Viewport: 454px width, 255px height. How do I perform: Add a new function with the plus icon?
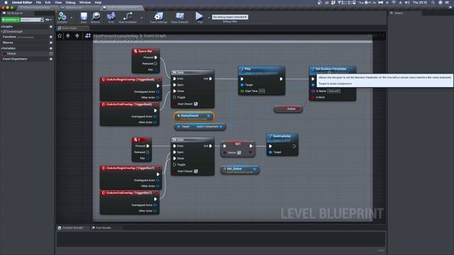tap(51, 37)
